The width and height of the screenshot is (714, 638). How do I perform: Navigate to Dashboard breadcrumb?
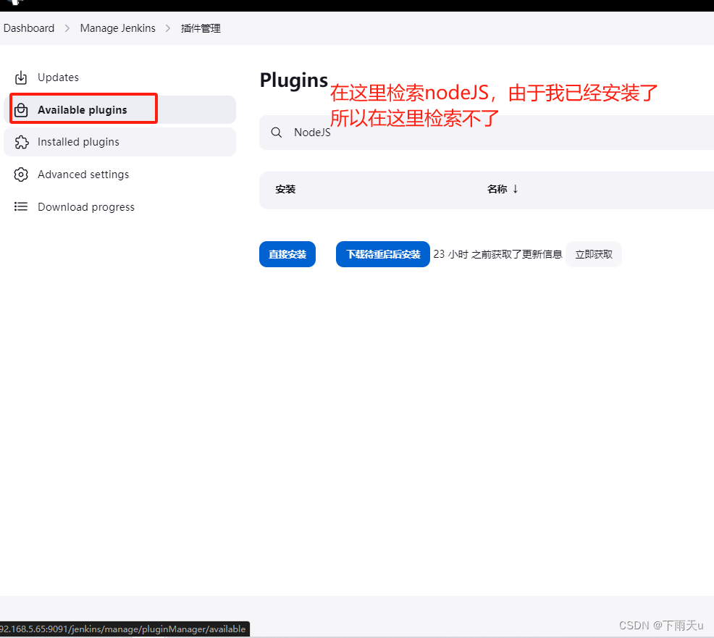click(29, 28)
